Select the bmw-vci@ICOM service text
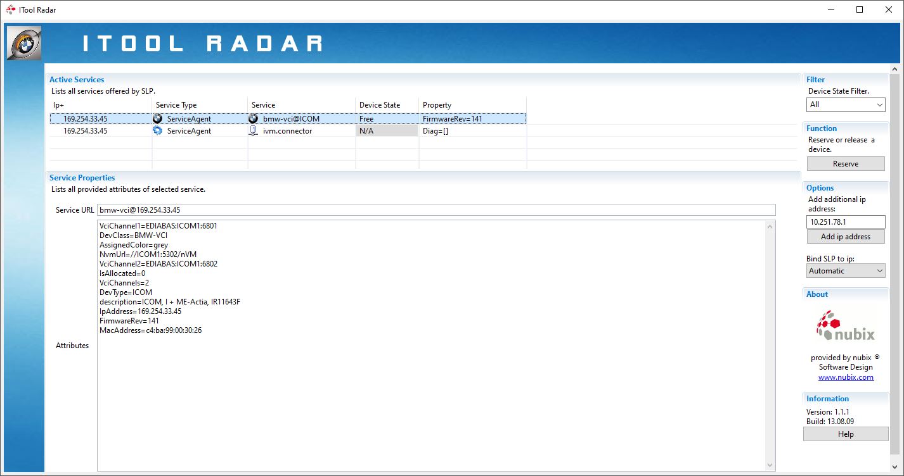The image size is (904, 476). click(x=291, y=119)
